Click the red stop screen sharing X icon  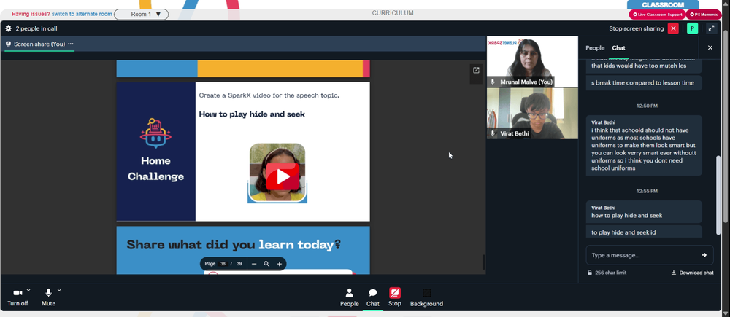[x=673, y=28]
